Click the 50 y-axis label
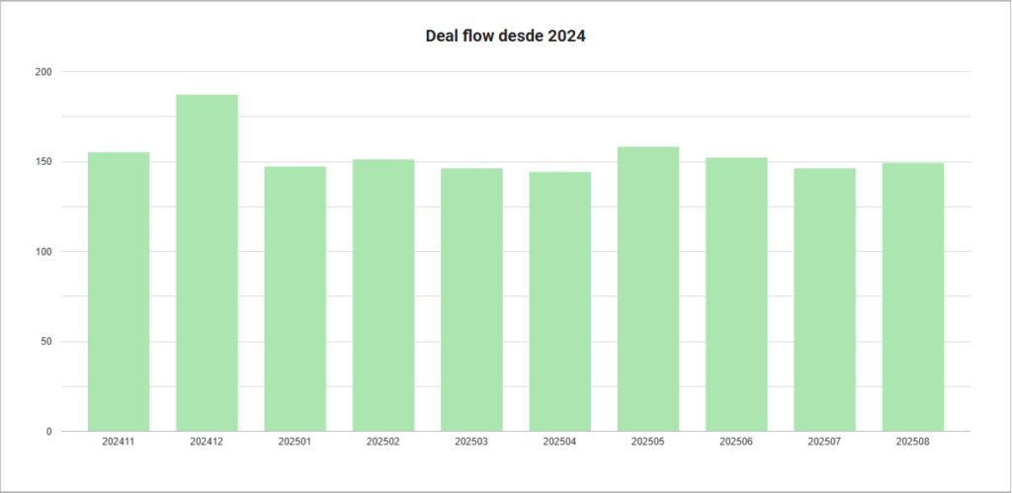The width and height of the screenshot is (1012, 493). pos(46,342)
